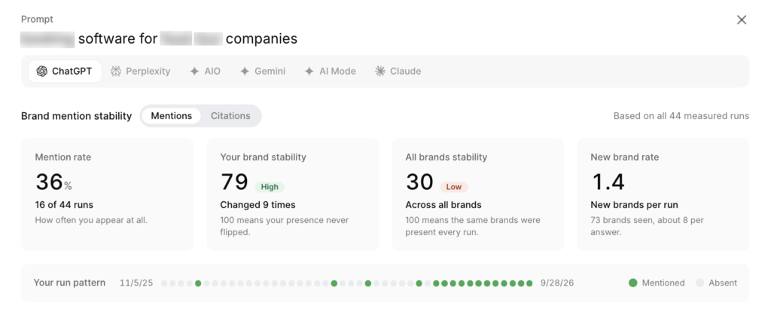Select the ChatGPT tab

click(65, 72)
